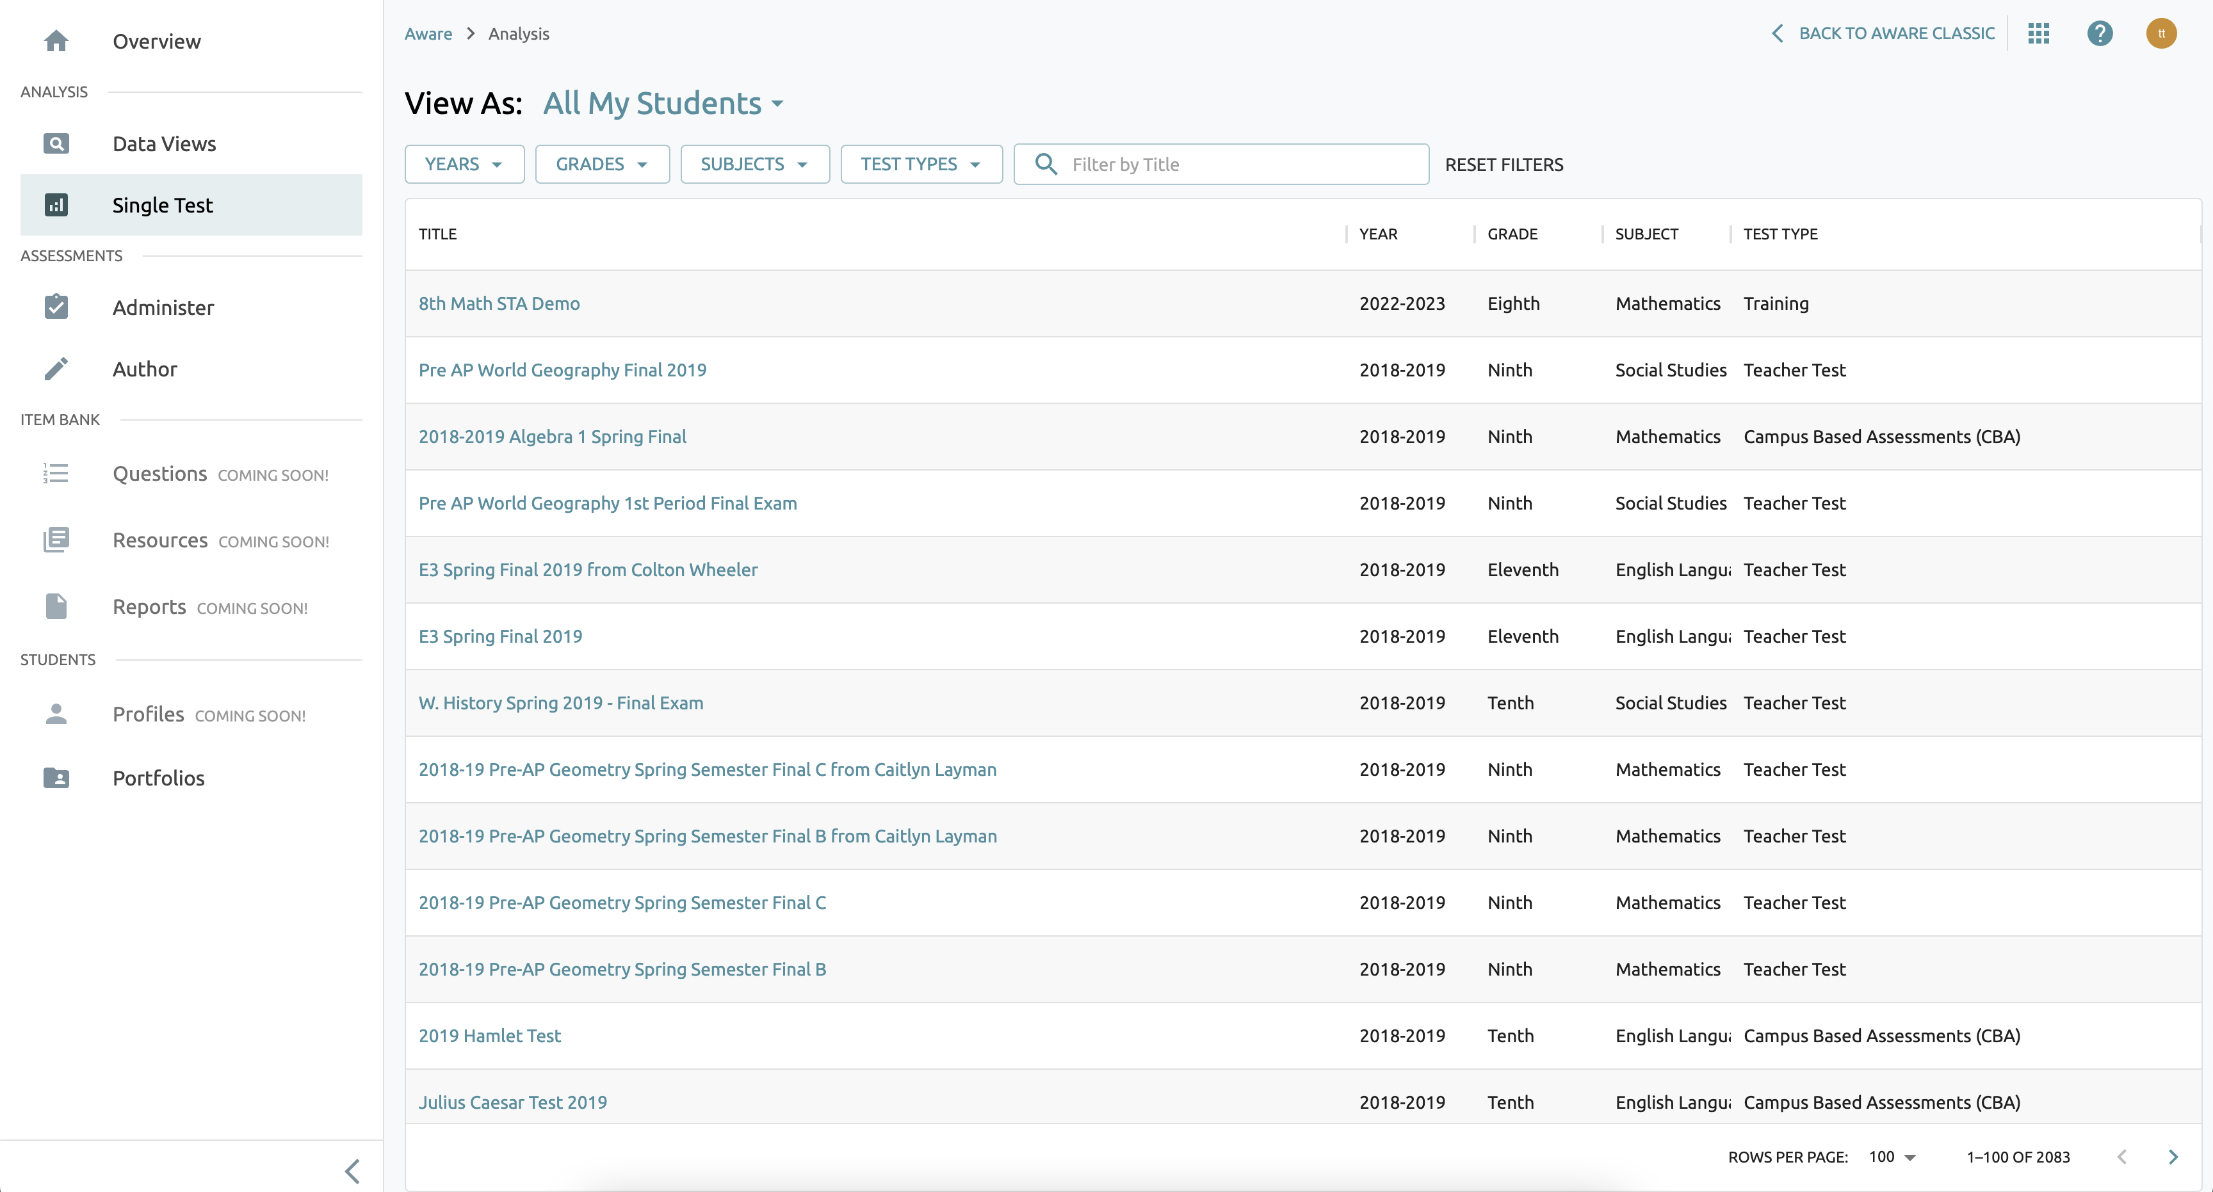Image resolution: width=2213 pixels, height=1192 pixels.
Task: Expand the YEARS filter dropdown
Action: pyautogui.click(x=464, y=164)
